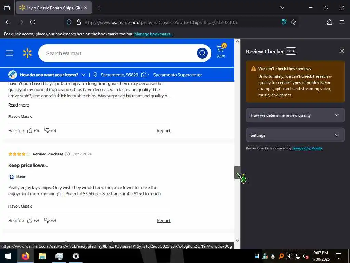350x263 pixels.
Task: Select the Oct 2, 2024 review date
Action: [82, 154]
